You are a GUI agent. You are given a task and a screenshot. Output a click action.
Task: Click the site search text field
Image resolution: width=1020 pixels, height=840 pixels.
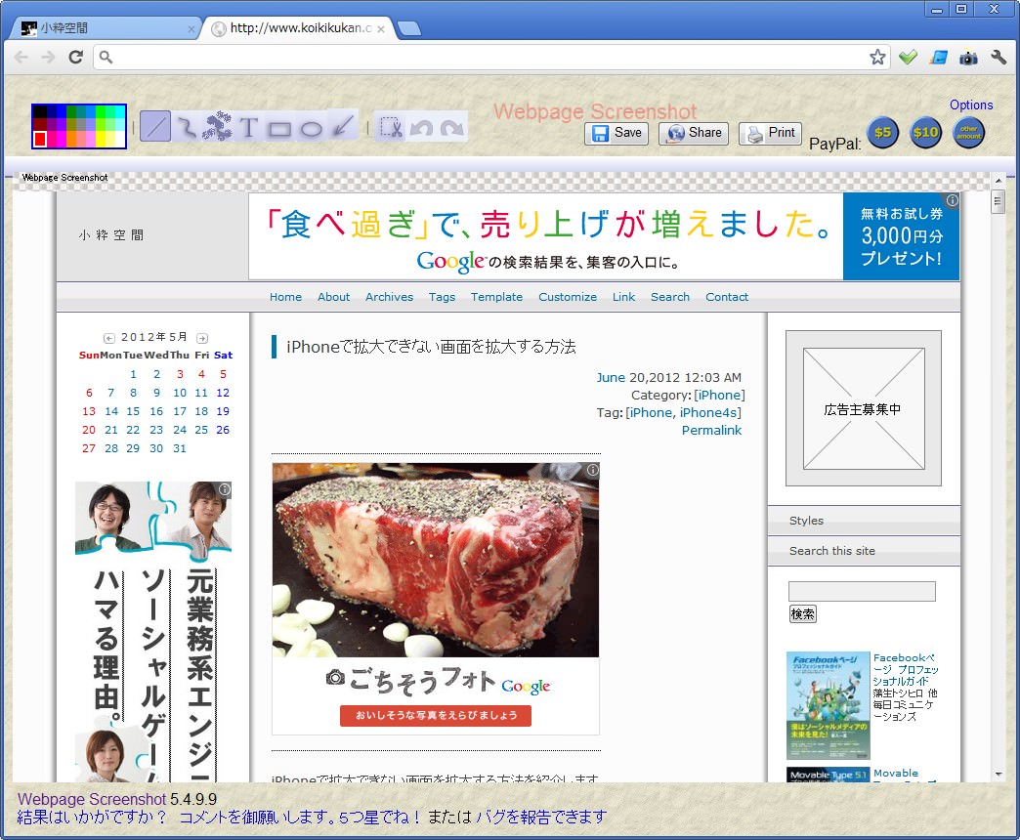(862, 591)
